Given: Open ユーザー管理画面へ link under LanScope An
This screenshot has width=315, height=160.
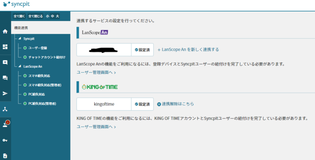Looking at the screenshot, I should (96, 72).
